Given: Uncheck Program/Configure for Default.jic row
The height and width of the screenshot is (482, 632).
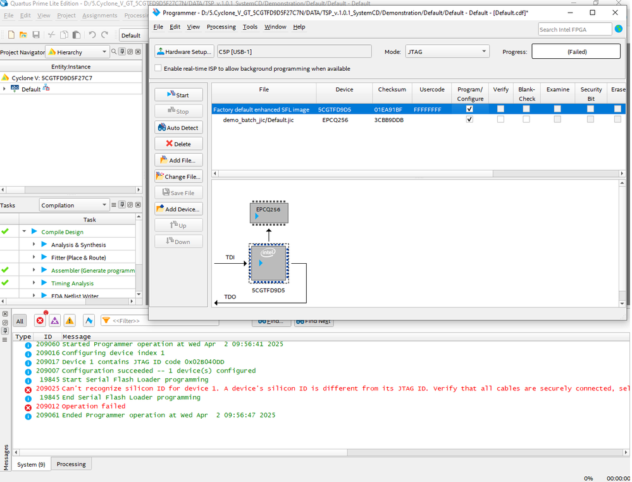Looking at the screenshot, I should tap(469, 120).
